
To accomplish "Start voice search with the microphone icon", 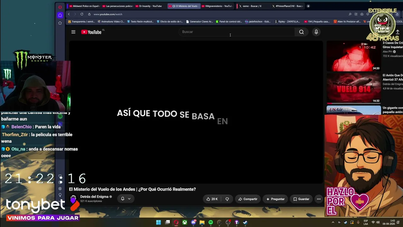I will click(316, 32).
